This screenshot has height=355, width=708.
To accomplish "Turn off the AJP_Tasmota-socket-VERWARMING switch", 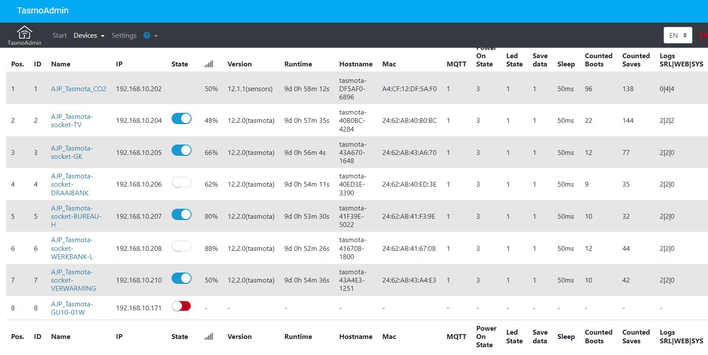I will pos(182,278).
